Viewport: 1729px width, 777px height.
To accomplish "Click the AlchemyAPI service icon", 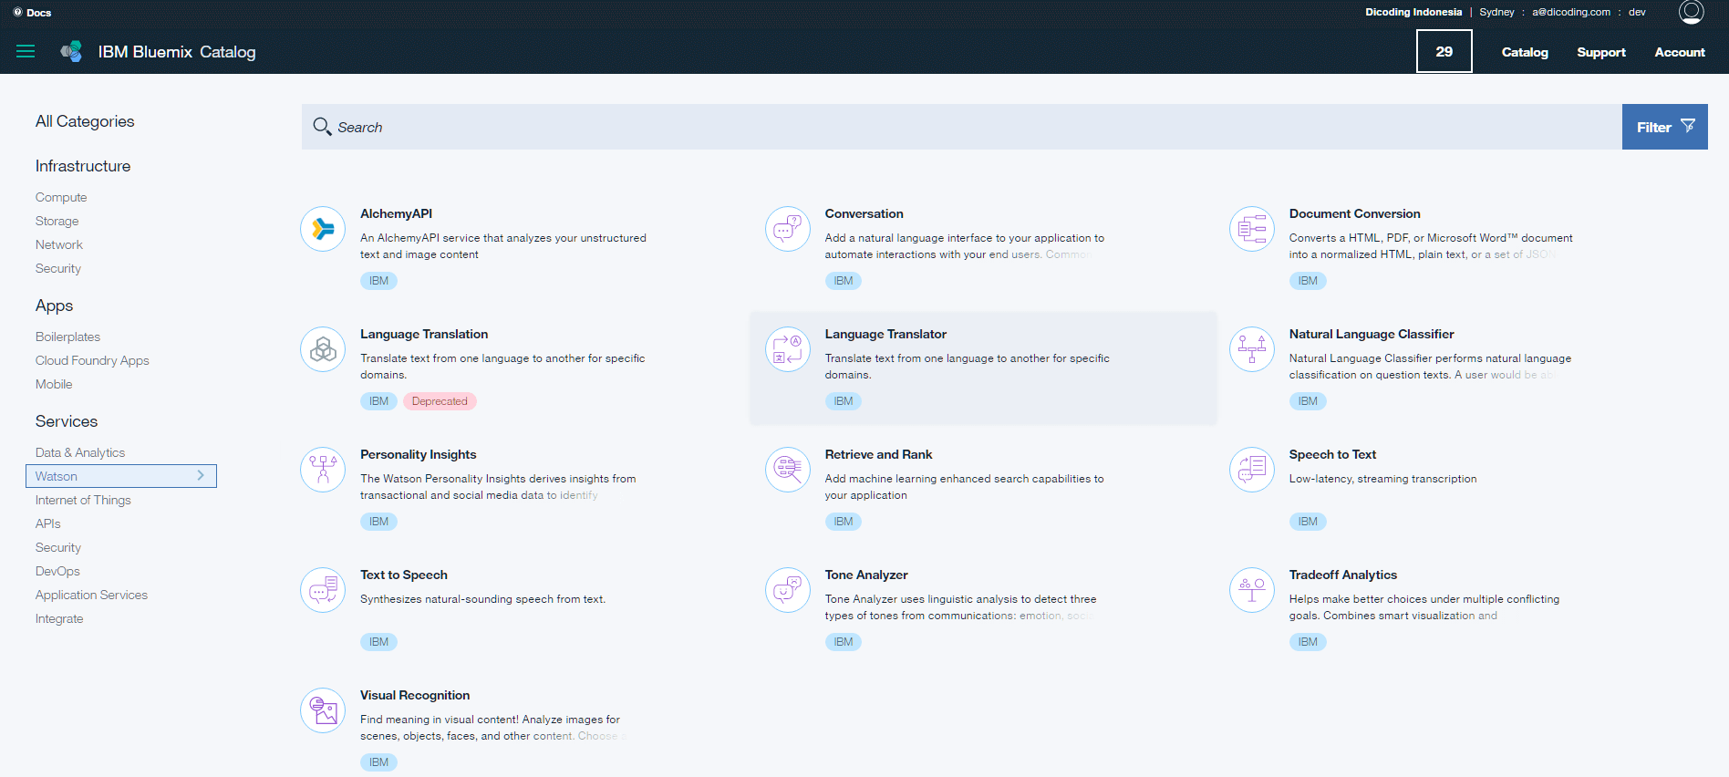I will coord(323,229).
